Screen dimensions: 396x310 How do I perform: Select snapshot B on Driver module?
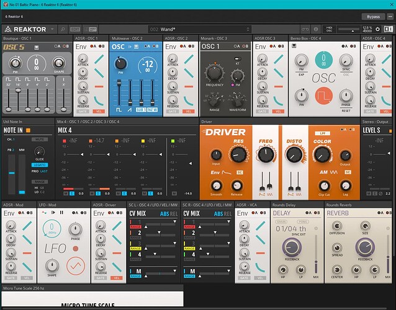[351, 130]
